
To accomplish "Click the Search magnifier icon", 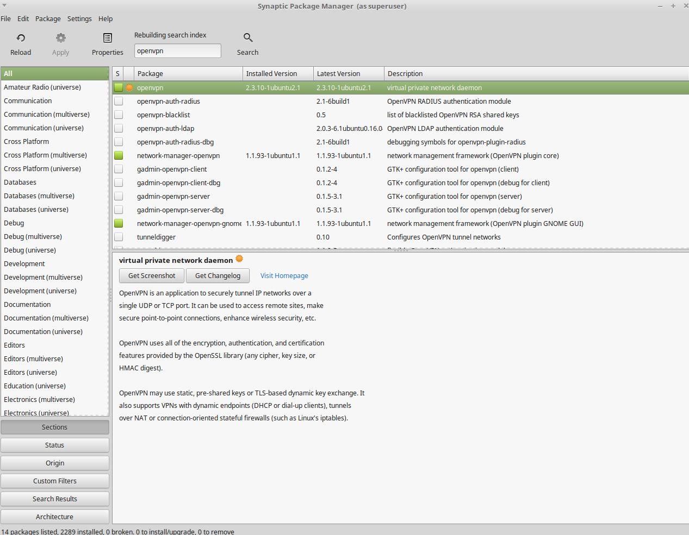I will pyautogui.click(x=248, y=38).
